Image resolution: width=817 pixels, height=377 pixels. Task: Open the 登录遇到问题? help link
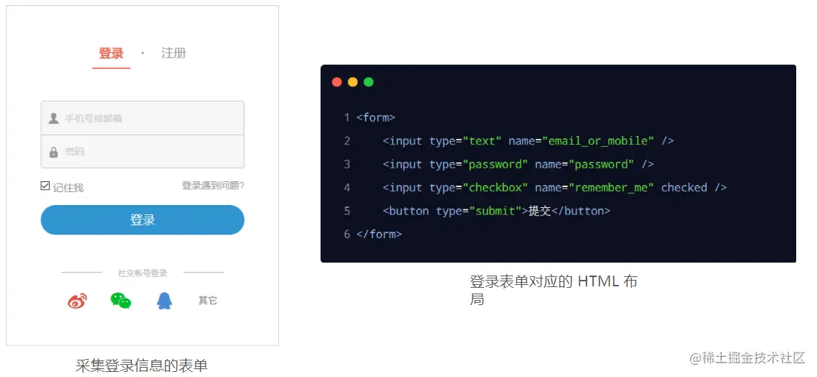[x=213, y=185]
